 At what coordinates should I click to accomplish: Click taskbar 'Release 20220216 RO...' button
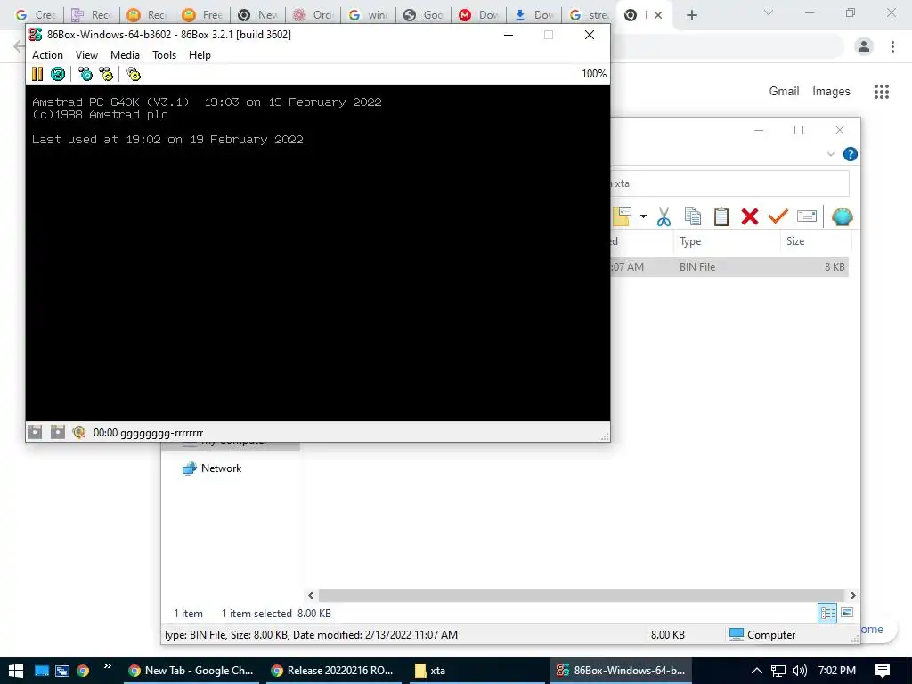[x=333, y=670]
